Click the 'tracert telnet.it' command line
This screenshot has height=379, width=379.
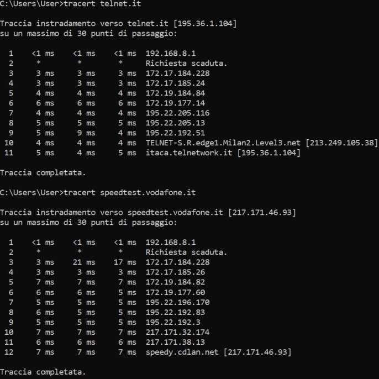point(70,4)
